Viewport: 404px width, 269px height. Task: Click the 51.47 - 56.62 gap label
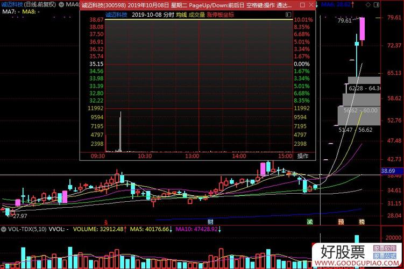355,130
